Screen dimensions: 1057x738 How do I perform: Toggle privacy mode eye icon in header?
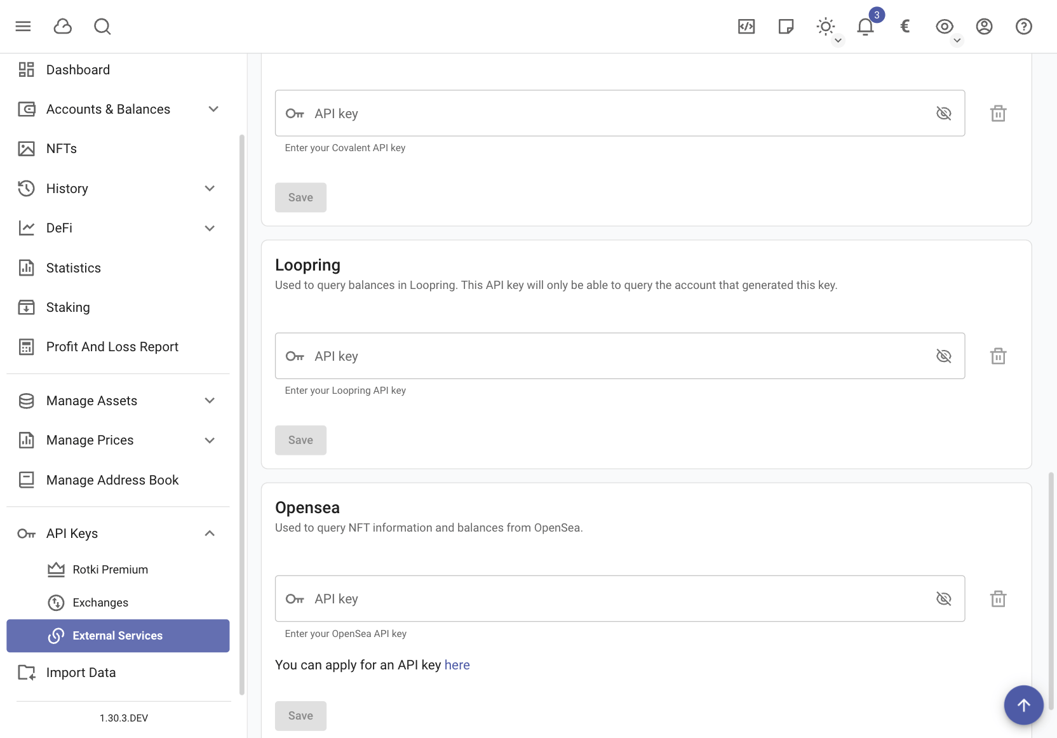click(945, 26)
